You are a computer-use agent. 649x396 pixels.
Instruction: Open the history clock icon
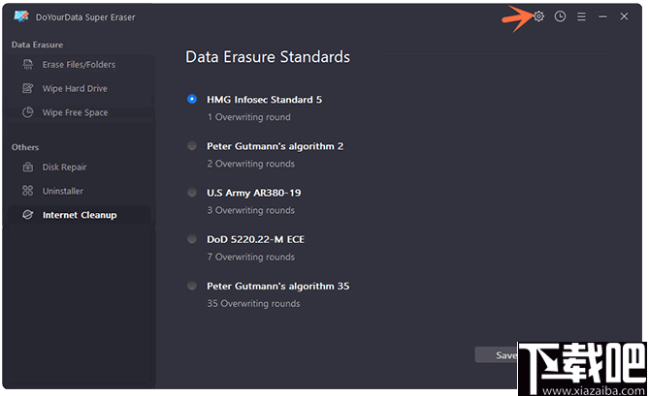(x=560, y=16)
